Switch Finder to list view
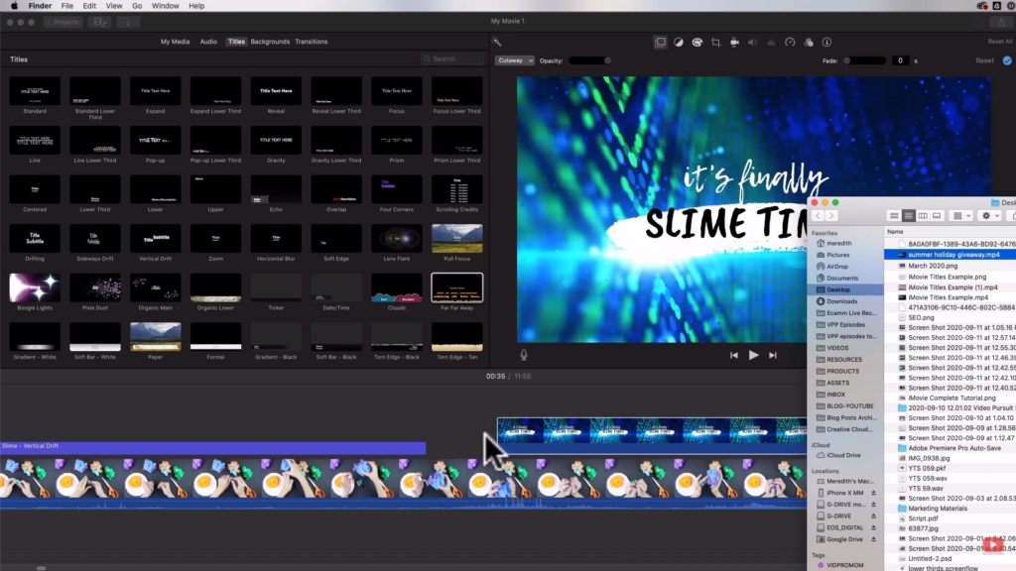 pyautogui.click(x=909, y=215)
